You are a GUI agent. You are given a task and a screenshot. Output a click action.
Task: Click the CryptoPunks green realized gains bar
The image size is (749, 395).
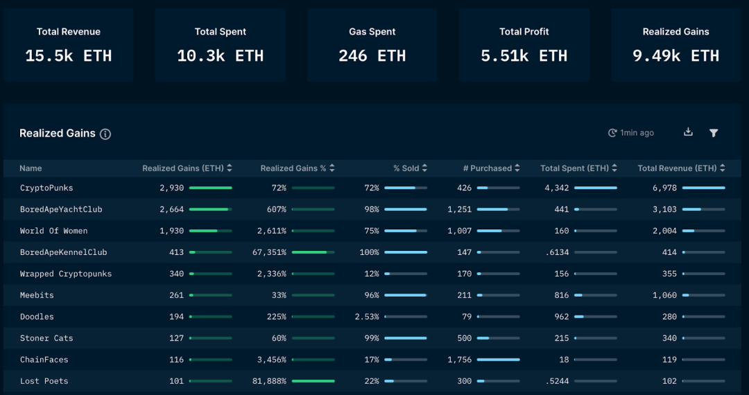click(211, 188)
